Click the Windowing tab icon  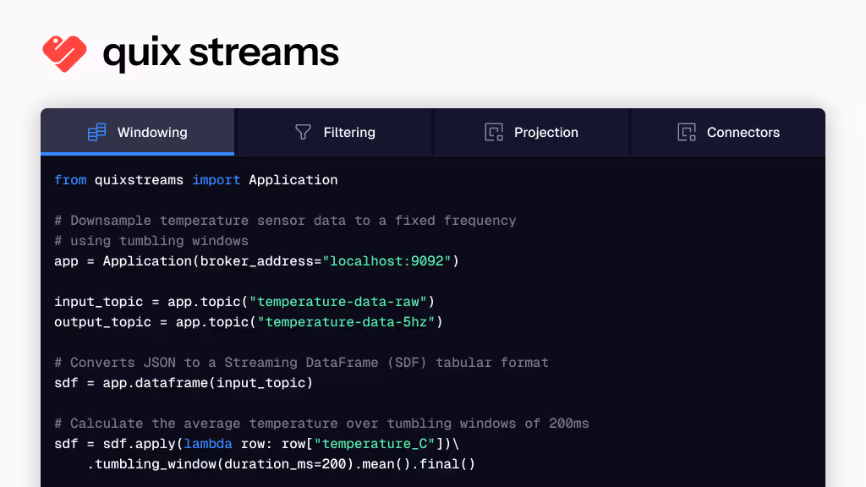point(96,132)
